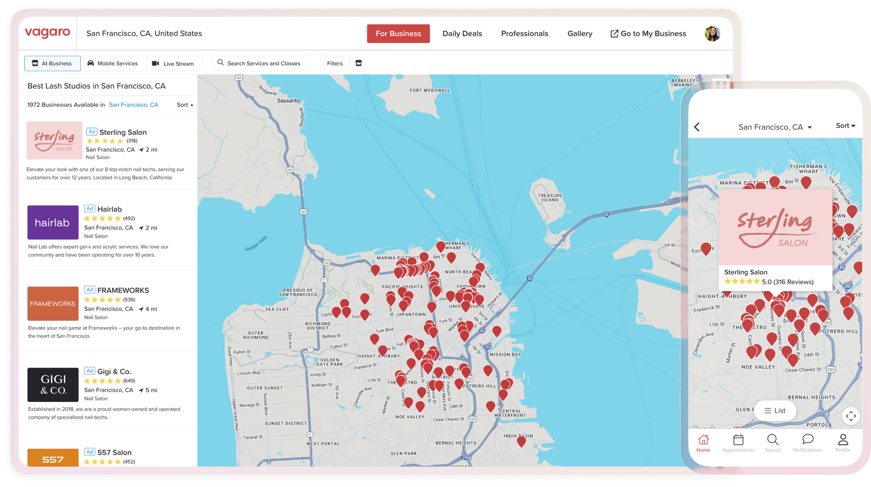The width and height of the screenshot is (871, 487).
Task: Tap Profile icon in phone bottom bar
Action: pos(843,443)
